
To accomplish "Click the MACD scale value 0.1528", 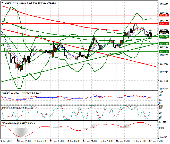I will 163,122.
